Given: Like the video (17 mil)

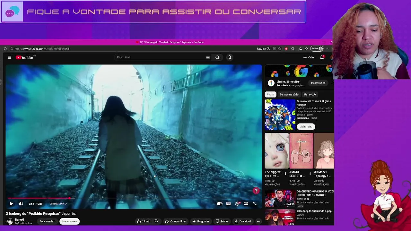Looking at the screenshot, I should (x=143, y=221).
